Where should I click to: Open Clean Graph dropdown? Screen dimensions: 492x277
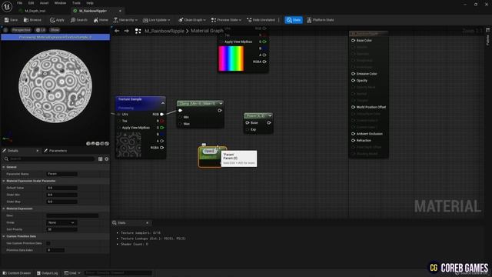pyautogui.click(x=192, y=20)
